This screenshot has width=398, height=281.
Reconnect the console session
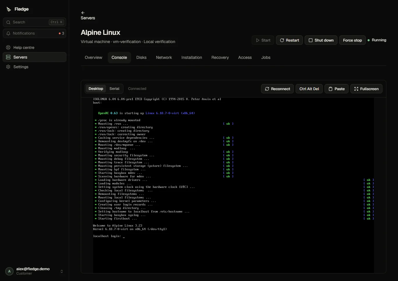click(x=277, y=89)
